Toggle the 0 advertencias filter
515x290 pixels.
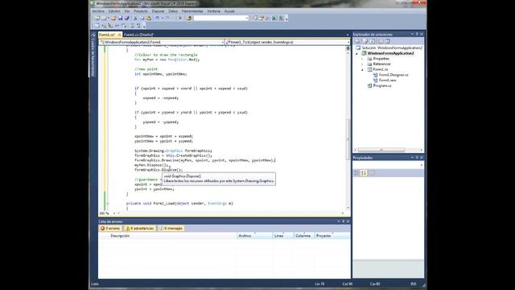coord(139,228)
